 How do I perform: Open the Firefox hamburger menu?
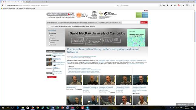pyautogui.click(x=194, y=5)
